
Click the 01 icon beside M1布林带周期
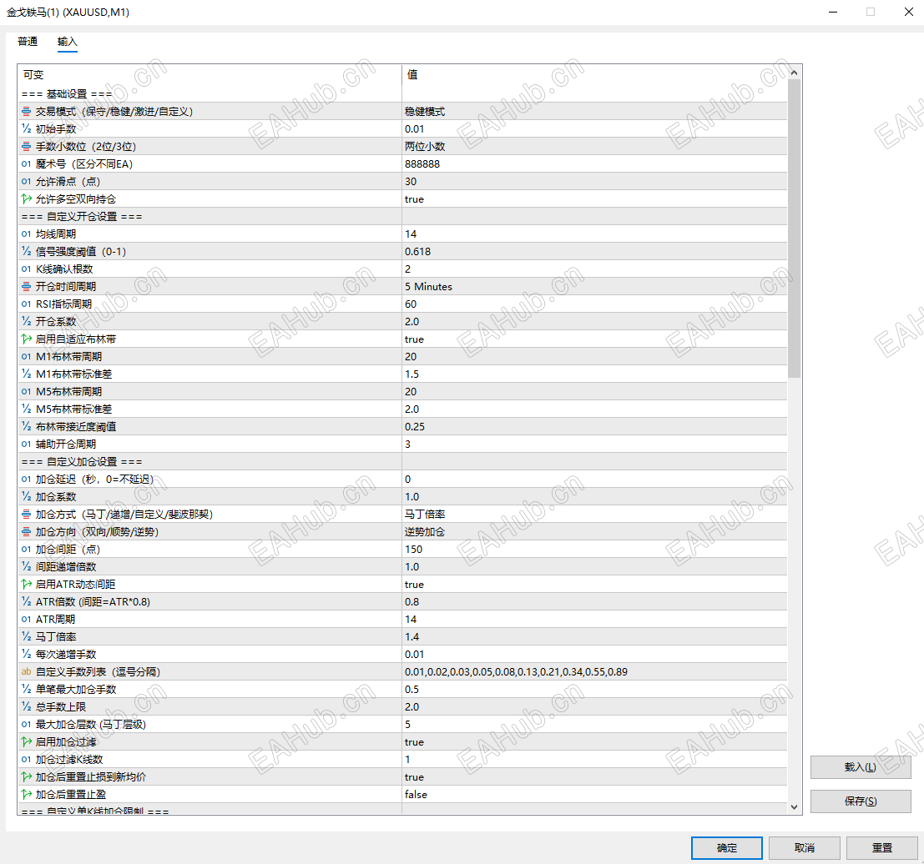click(x=26, y=356)
